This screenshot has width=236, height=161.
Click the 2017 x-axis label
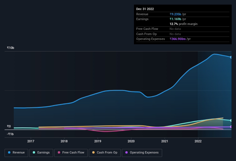31,141
